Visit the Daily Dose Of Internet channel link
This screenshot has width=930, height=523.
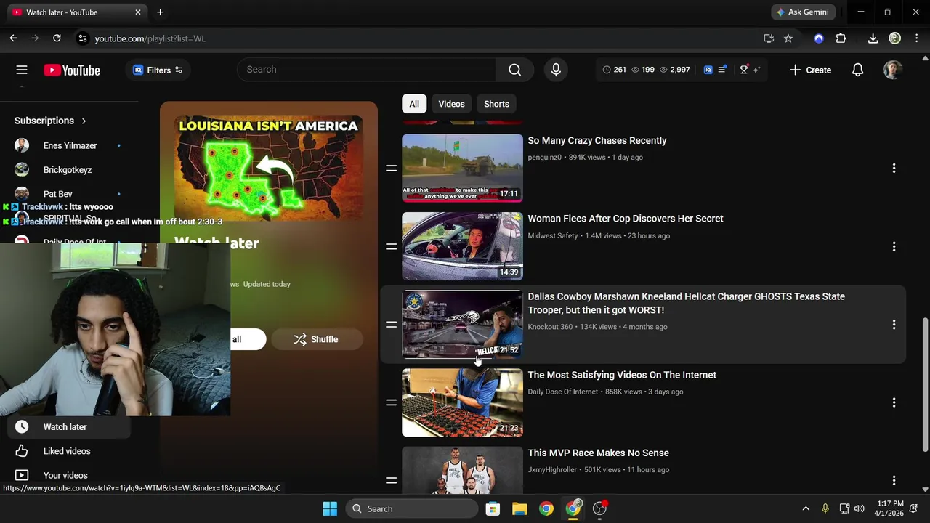562,392
